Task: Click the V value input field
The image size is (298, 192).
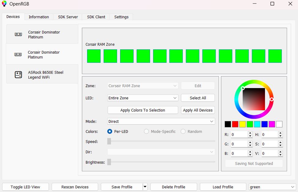Action: click(270, 153)
